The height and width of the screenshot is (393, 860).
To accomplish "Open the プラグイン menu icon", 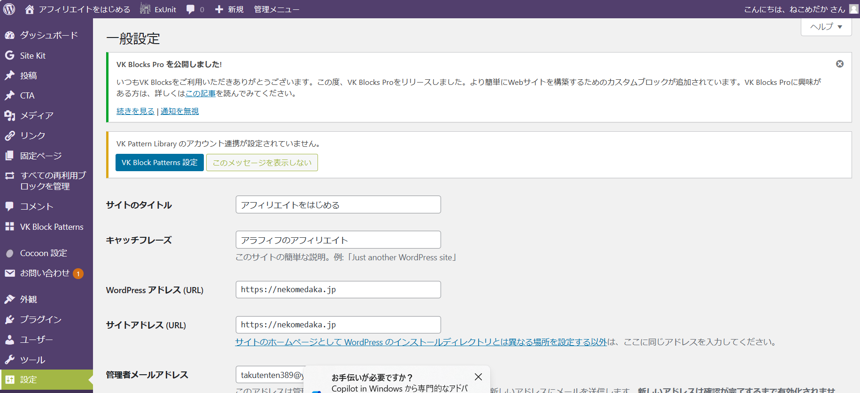I will 10,319.
